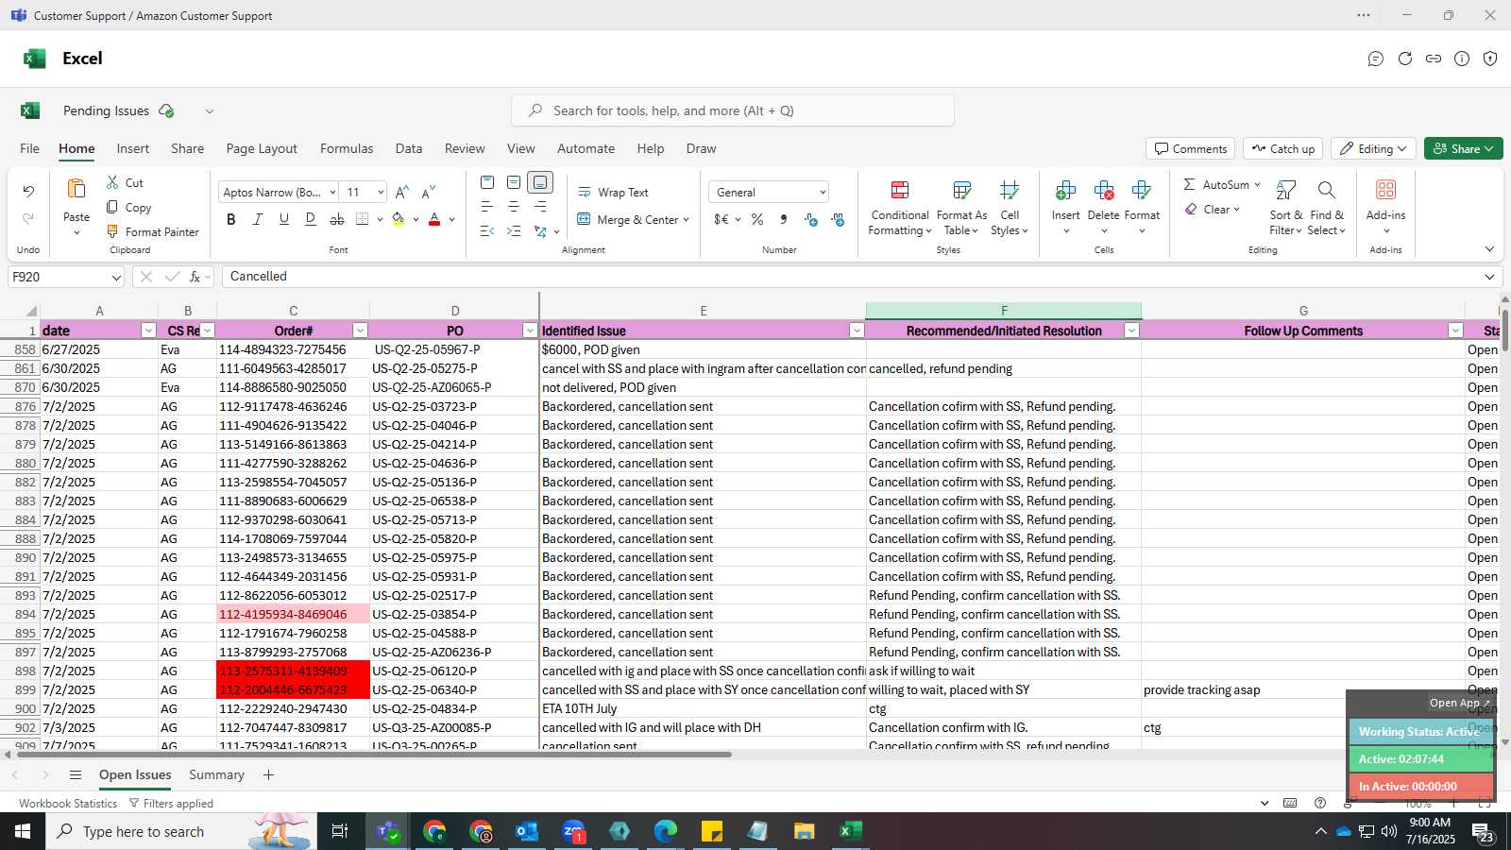Image resolution: width=1511 pixels, height=850 pixels.
Task: Toggle Center horizontal alignment
Action: coord(514,206)
